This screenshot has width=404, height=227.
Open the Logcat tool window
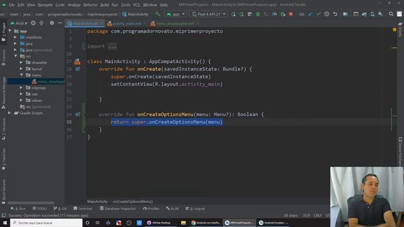[x=195, y=209]
